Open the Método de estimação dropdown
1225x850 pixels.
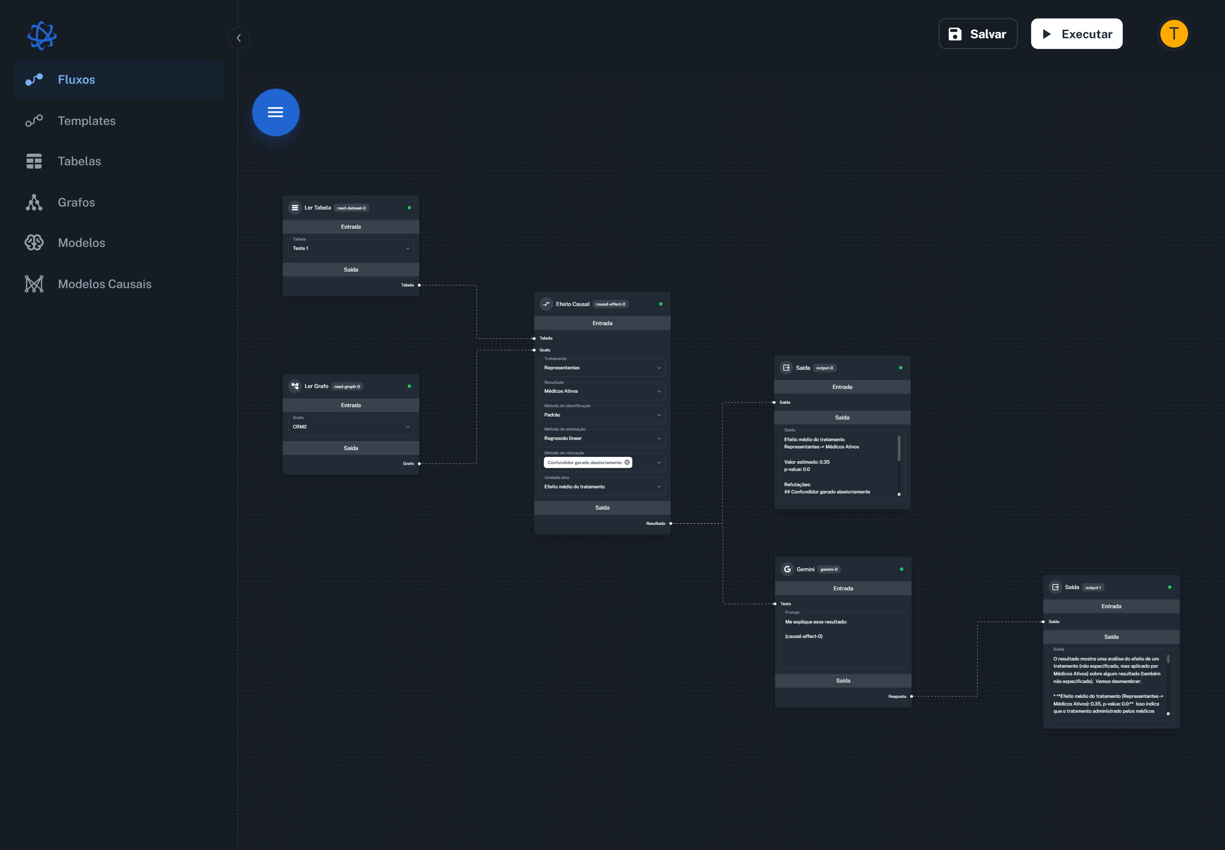pos(602,438)
